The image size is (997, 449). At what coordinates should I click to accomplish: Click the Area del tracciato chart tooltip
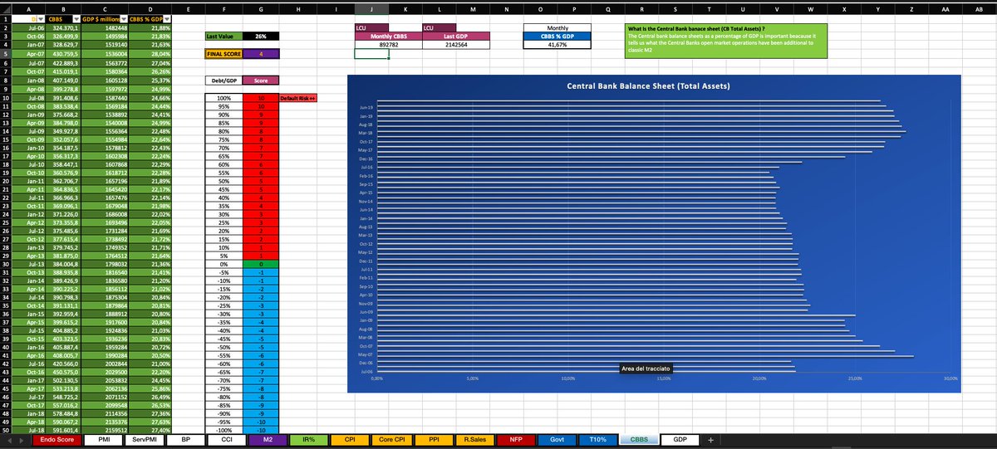(x=645, y=368)
